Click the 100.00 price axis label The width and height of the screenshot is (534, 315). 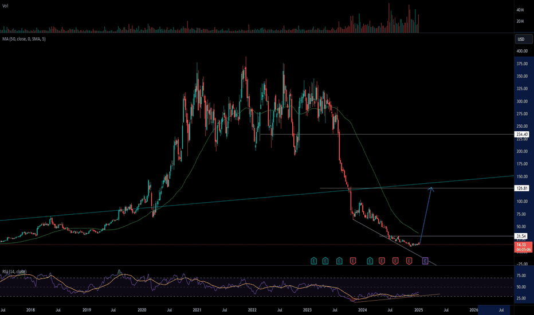[x=522, y=202]
